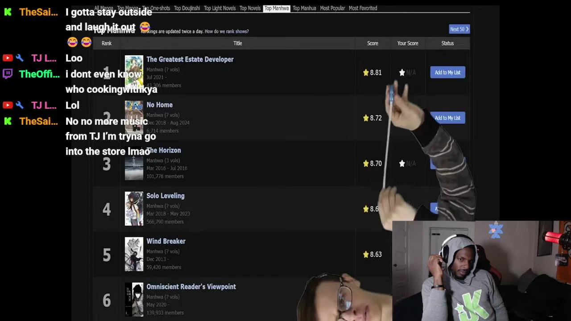Viewport: 571px width, 321px height.
Task: Open the No Home title link
Action: (x=159, y=105)
